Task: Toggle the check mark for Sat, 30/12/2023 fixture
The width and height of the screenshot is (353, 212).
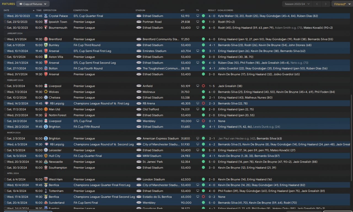Action: 5,28
